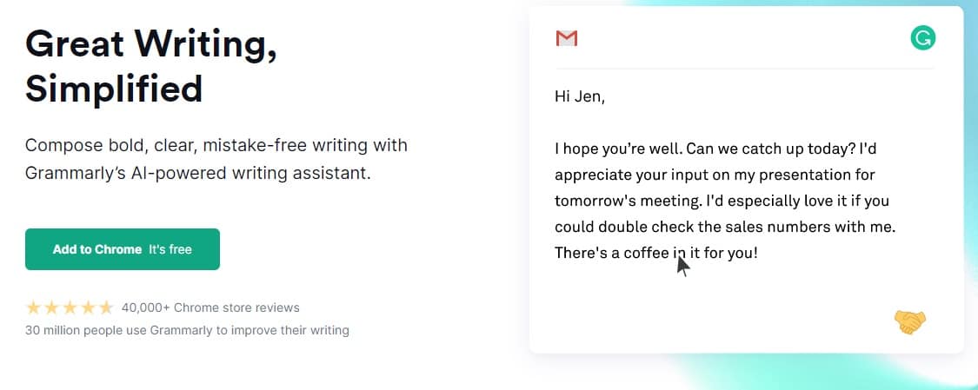Click the third rating star
The width and height of the screenshot is (978, 390).
70,307
